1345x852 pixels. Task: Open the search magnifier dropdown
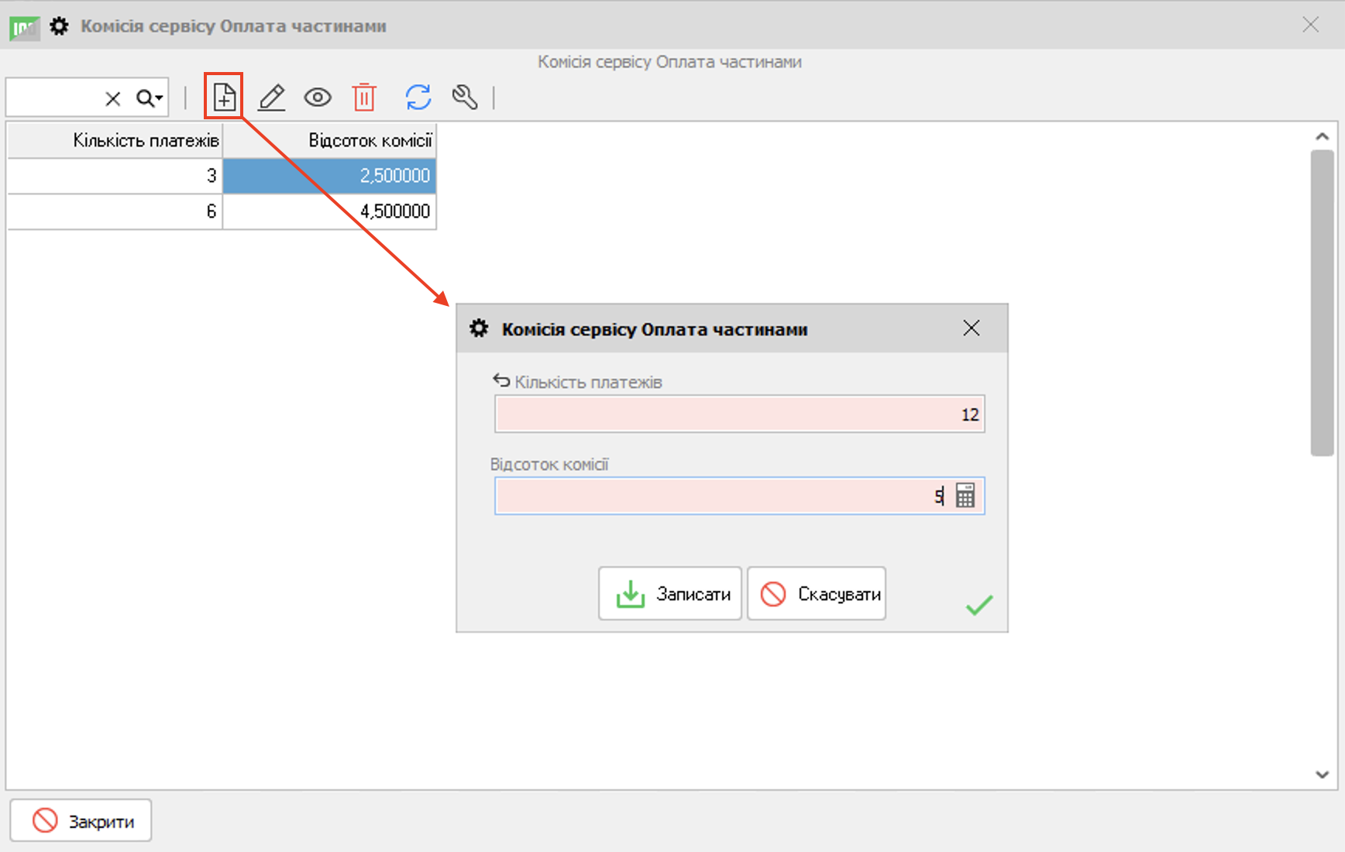(150, 98)
